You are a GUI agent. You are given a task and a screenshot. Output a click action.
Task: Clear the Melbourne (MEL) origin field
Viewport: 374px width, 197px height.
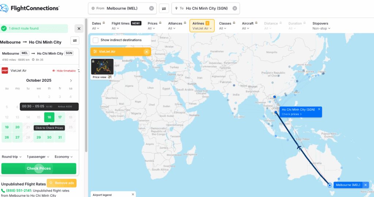click(152, 8)
